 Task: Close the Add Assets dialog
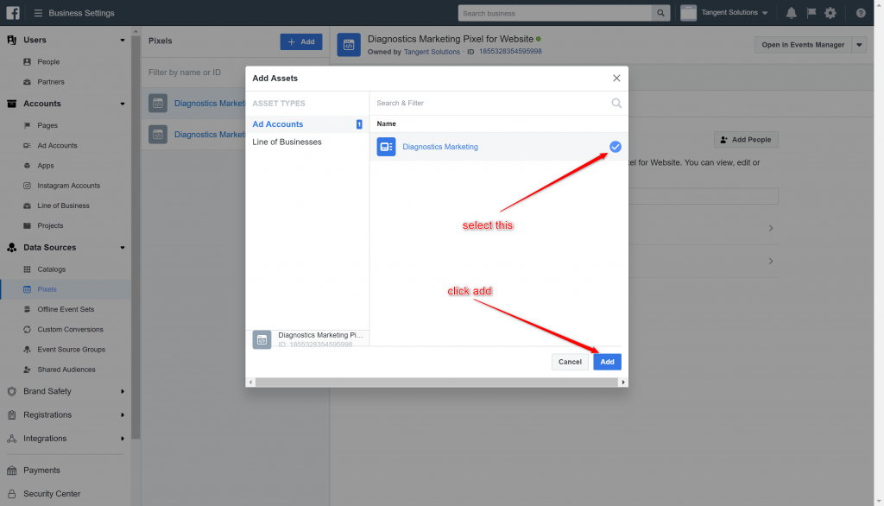616,79
